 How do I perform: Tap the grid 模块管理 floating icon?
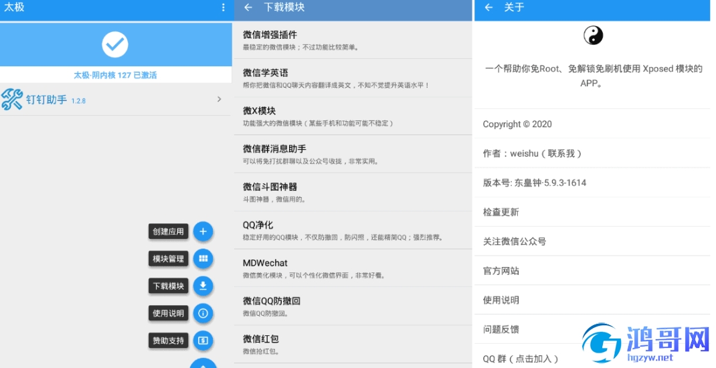pos(203,259)
